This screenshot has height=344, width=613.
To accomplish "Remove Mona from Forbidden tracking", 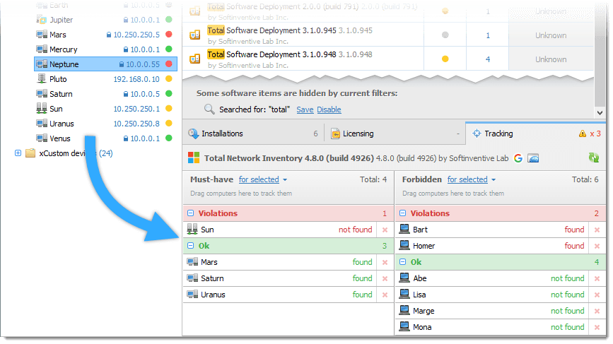I will click(597, 328).
